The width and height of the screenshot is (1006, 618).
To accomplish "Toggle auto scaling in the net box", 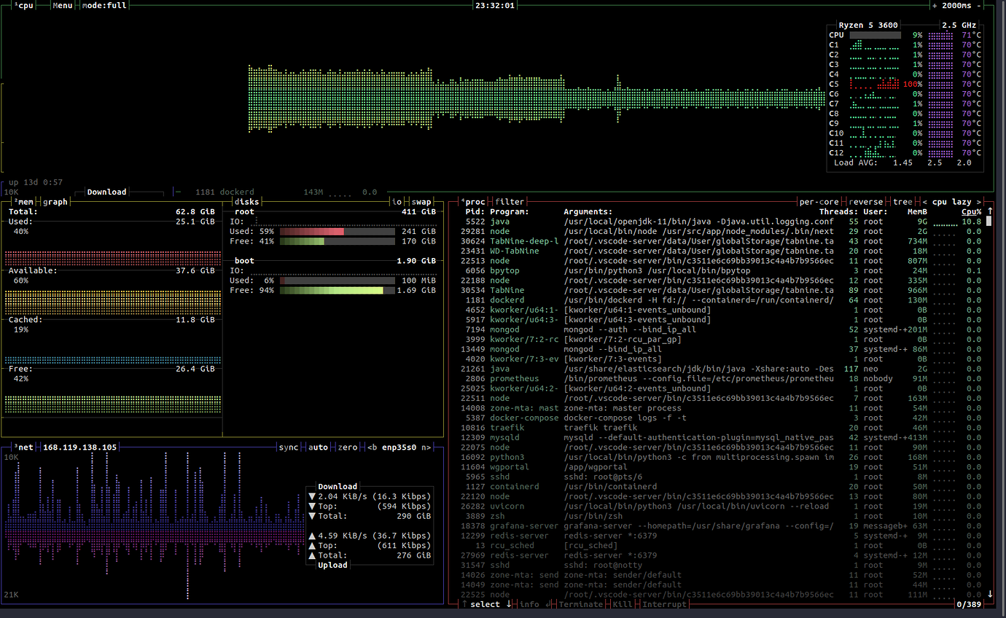I will [x=319, y=447].
